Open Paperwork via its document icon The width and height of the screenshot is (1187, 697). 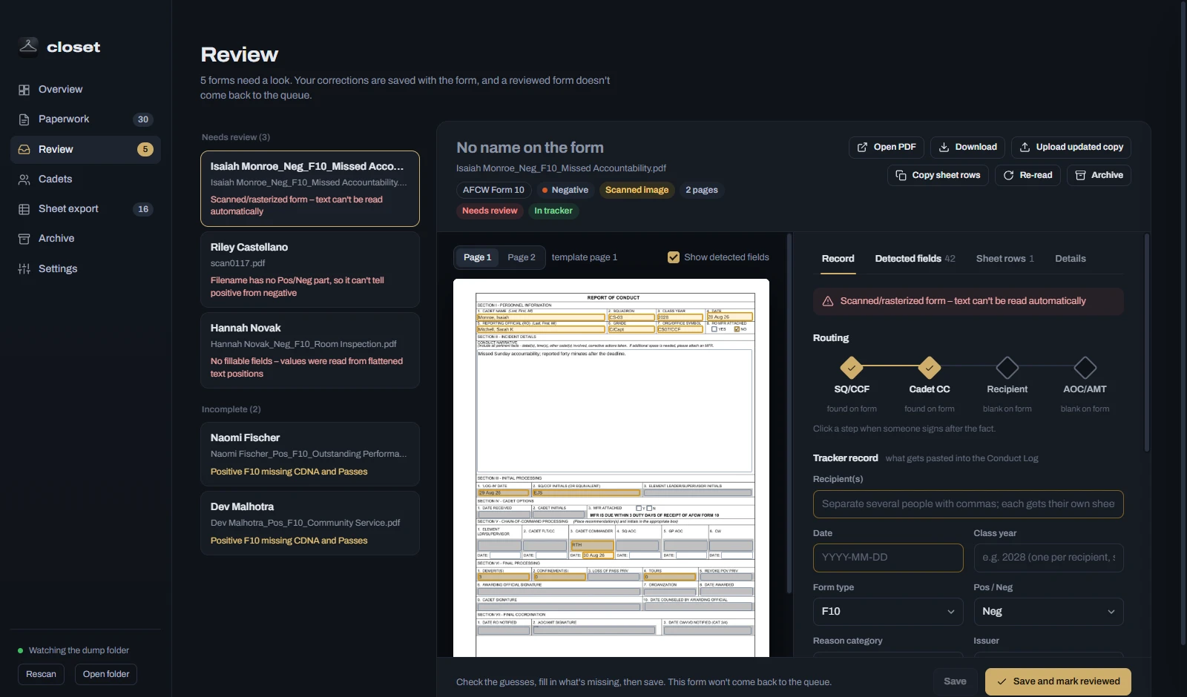coord(24,119)
